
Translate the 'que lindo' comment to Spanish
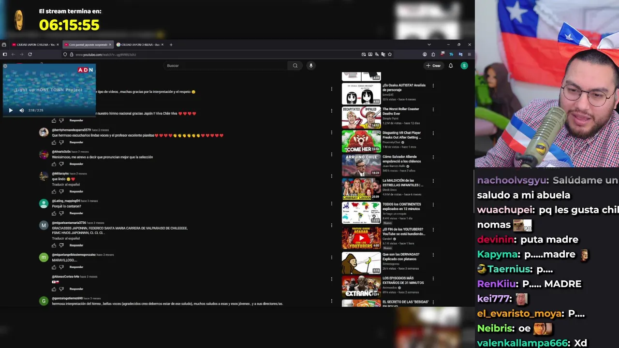coord(66,185)
